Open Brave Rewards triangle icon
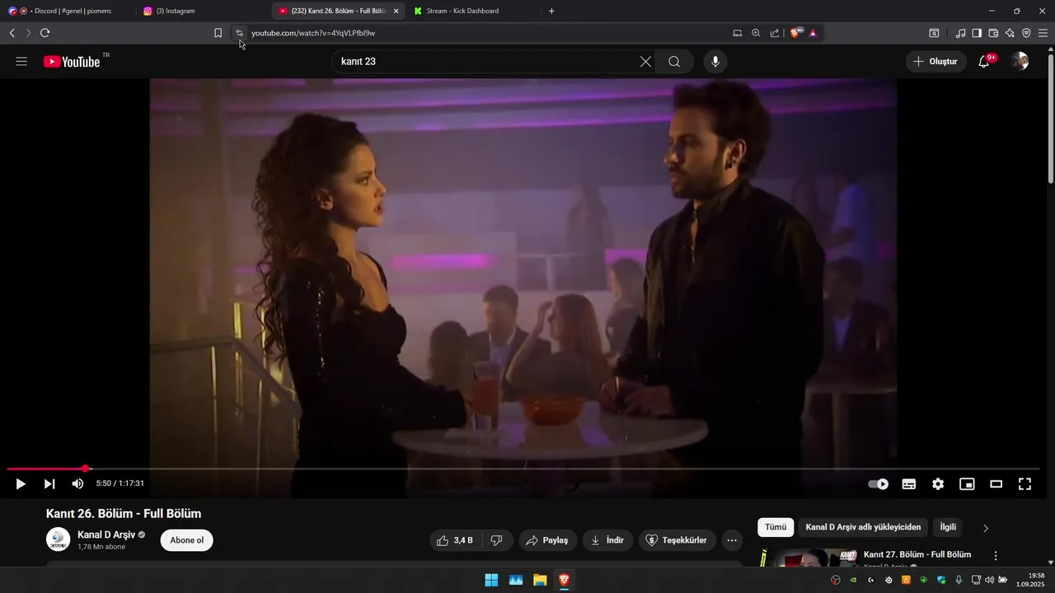 (813, 33)
